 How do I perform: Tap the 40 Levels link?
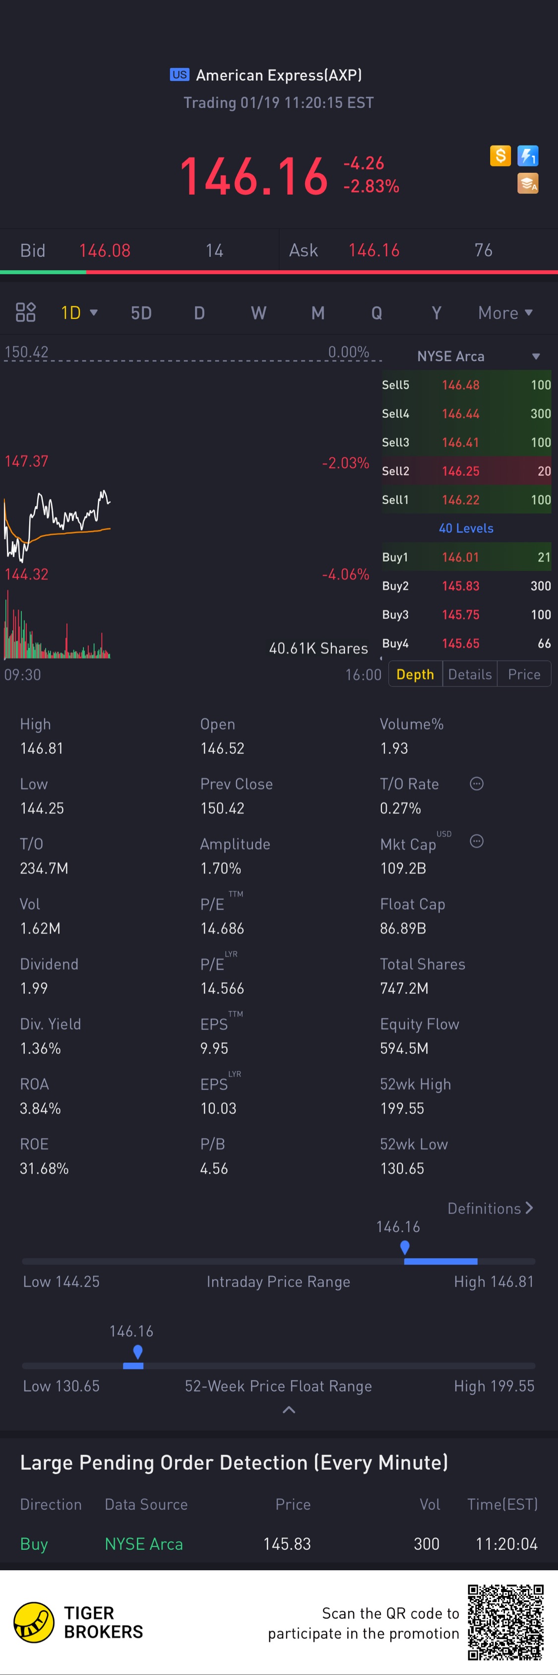(x=466, y=528)
